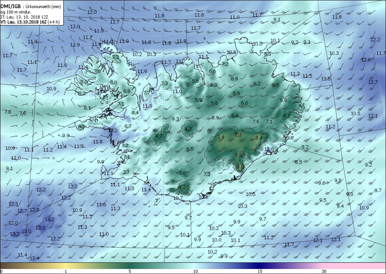The height and width of the screenshot is (274, 386).
Task: Click the glacier value 3.0
Action: click(240, 166)
